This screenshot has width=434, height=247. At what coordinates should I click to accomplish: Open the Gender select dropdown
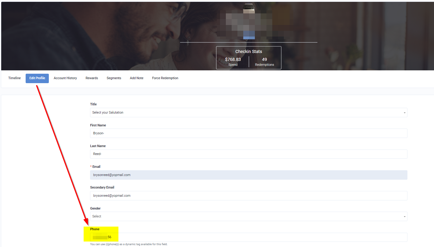tap(248, 216)
